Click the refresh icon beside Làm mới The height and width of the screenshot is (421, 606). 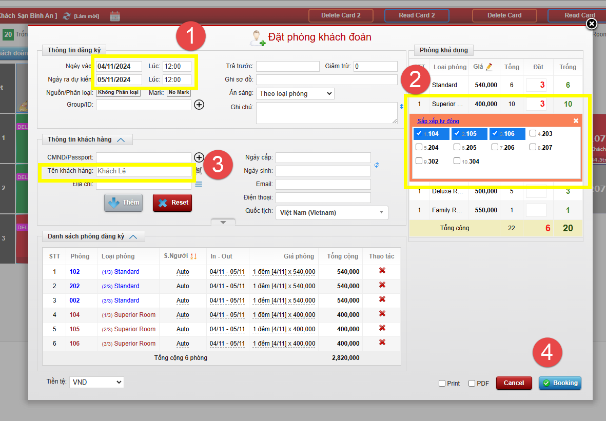tap(67, 16)
